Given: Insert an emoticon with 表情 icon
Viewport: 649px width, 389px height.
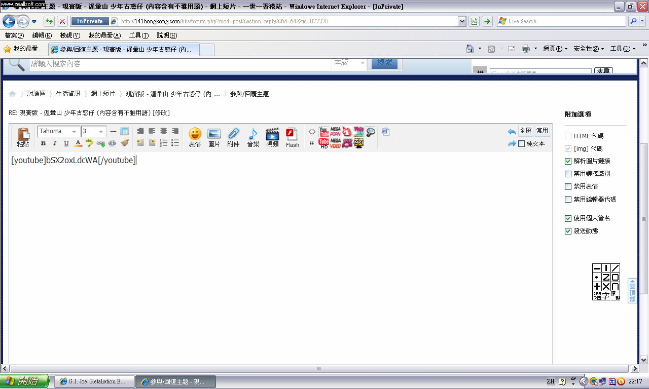Looking at the screenshot, I should (195, 137).
